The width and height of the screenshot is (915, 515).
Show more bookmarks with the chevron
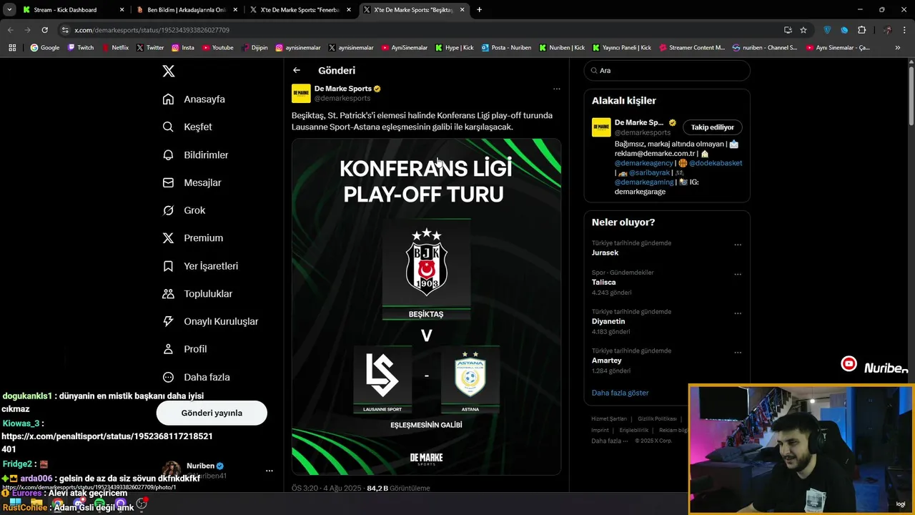click(x=898, y=48)
